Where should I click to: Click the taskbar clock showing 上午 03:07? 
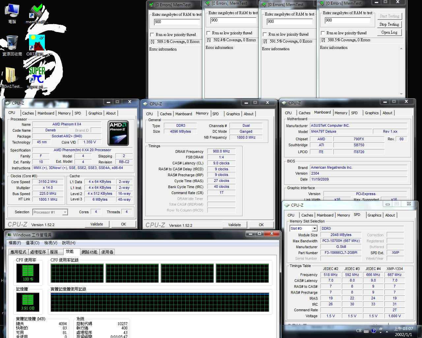404,331
